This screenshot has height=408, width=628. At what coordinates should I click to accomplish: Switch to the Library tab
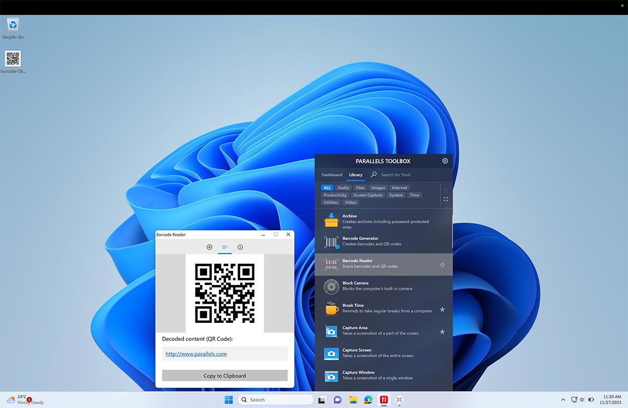tap(356, 175)
